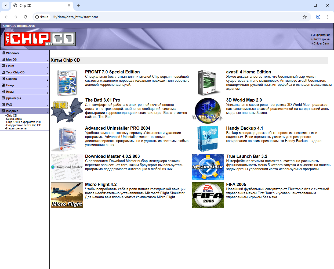Open the Chip CD submenu link
Image resolution: width=334 pixels, height=269 pixels.
pyautogui.click(x=12, y=116)
